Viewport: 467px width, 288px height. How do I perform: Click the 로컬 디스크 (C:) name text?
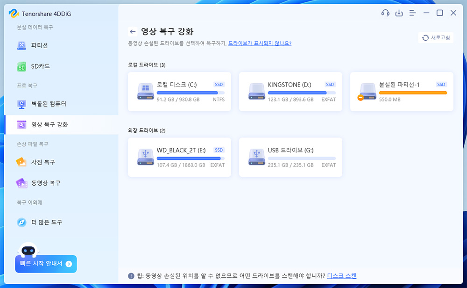[177, 85]
